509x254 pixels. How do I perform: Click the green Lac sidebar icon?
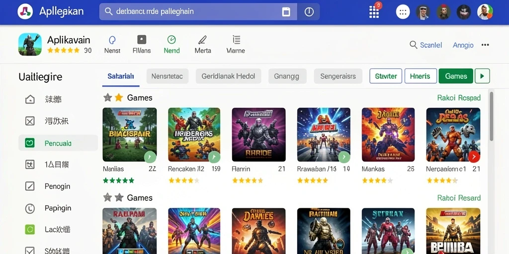30,230
